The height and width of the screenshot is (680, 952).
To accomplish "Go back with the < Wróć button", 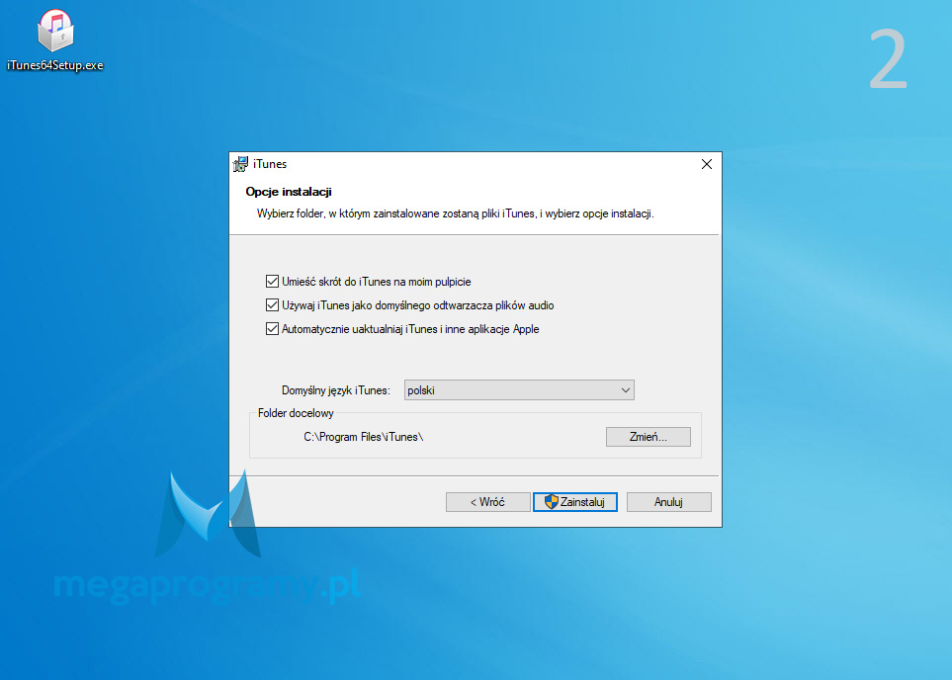I will [487, 502].
